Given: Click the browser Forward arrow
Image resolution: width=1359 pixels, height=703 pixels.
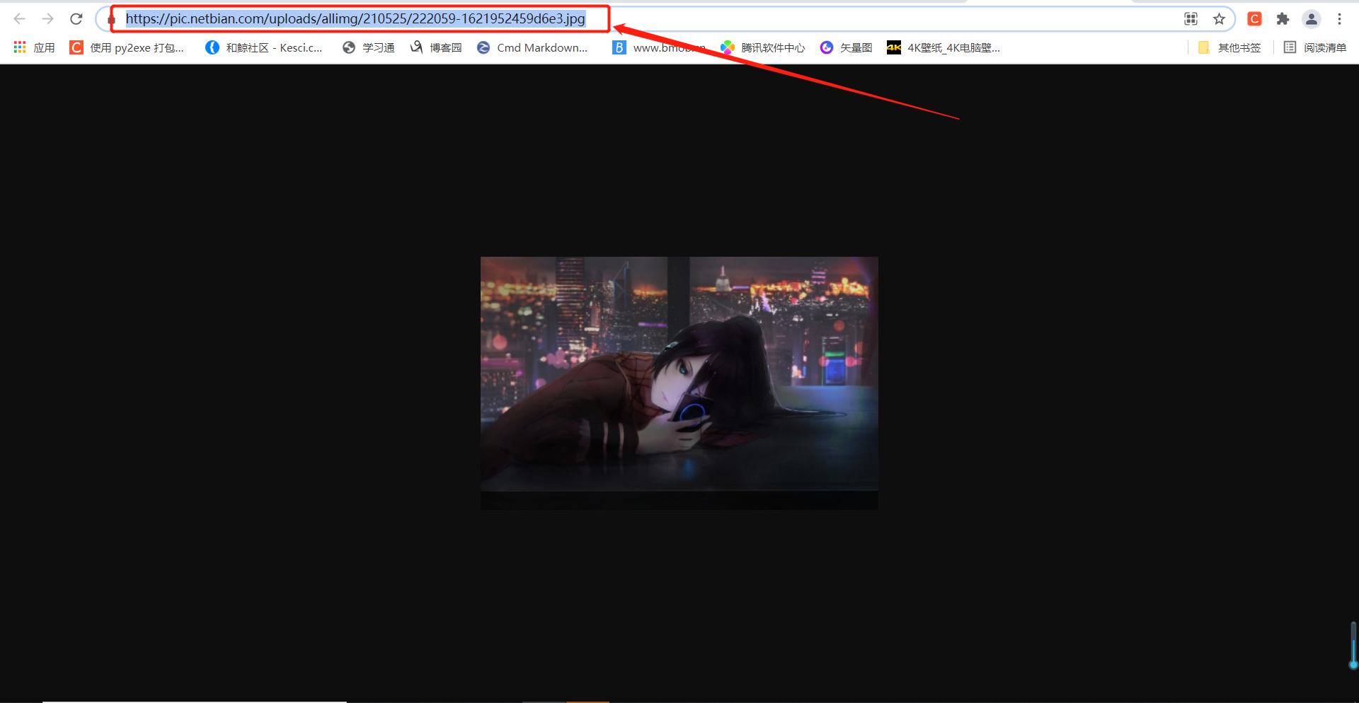Looking at the screenshot, I should 47,19.
